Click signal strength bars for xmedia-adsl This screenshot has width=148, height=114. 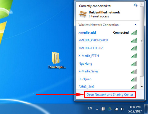(x=134, y=32)
